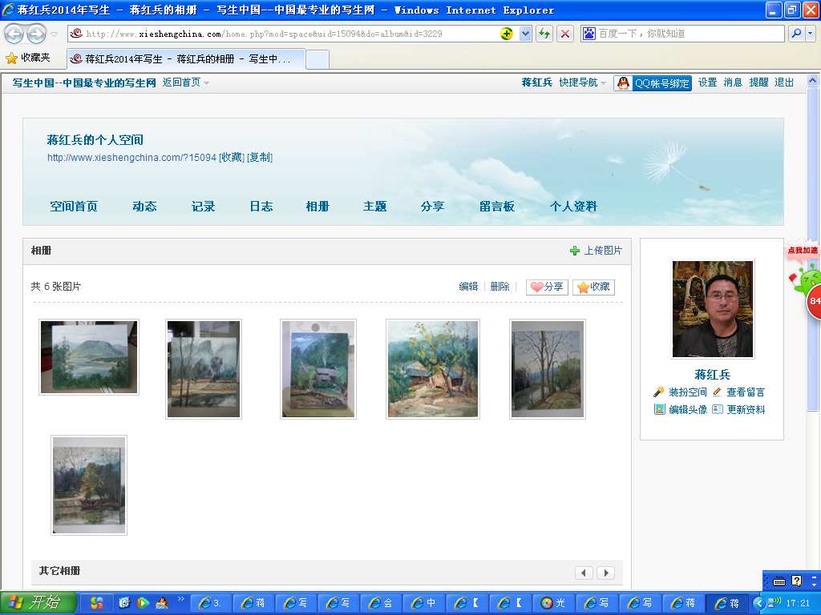Click the QQ帐号绑定 penguin button
The image size is (821, 615).
pos(653,82)
